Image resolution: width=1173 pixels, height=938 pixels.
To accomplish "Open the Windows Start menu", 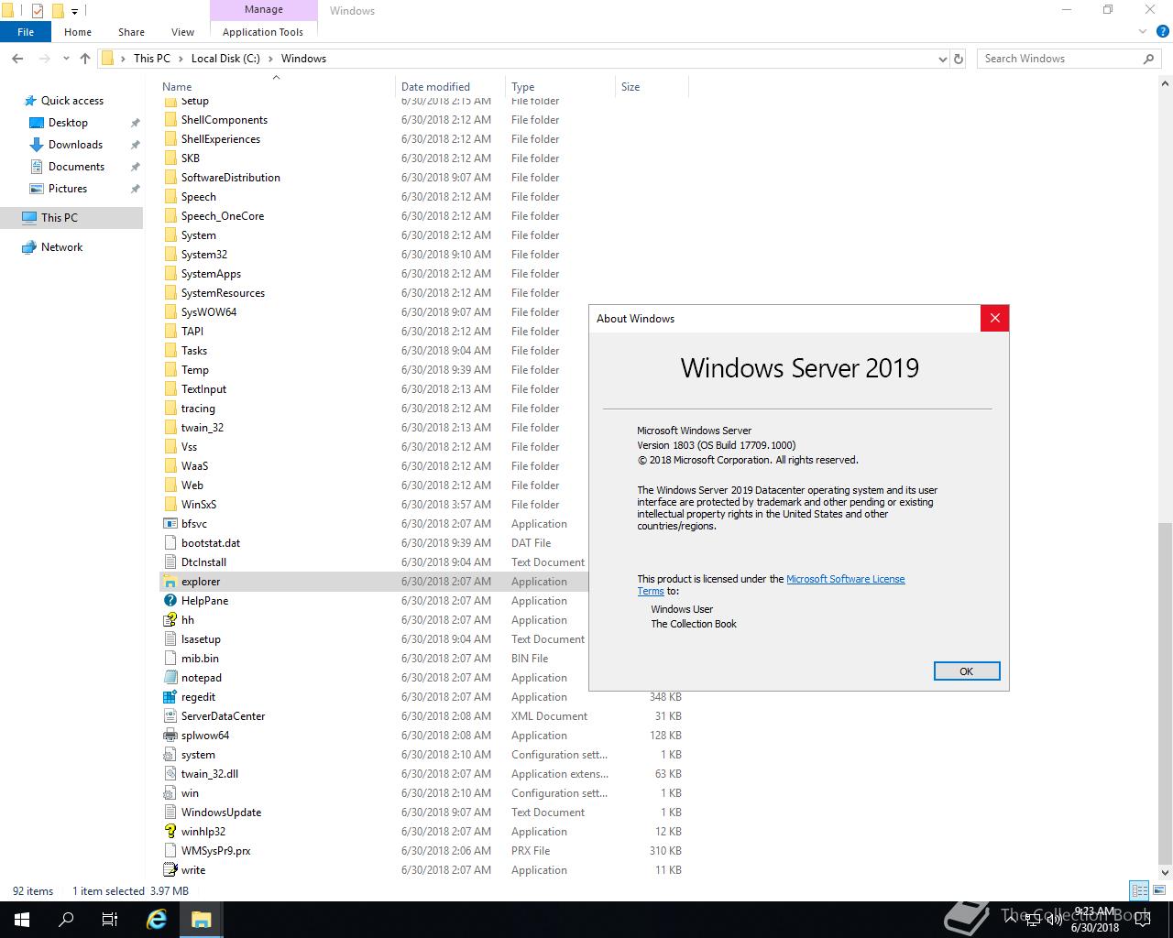I will pyautogui.click(x=22, y=920).
